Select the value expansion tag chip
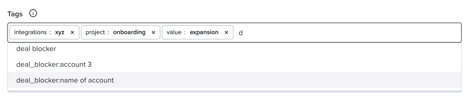 coord(198,32)
